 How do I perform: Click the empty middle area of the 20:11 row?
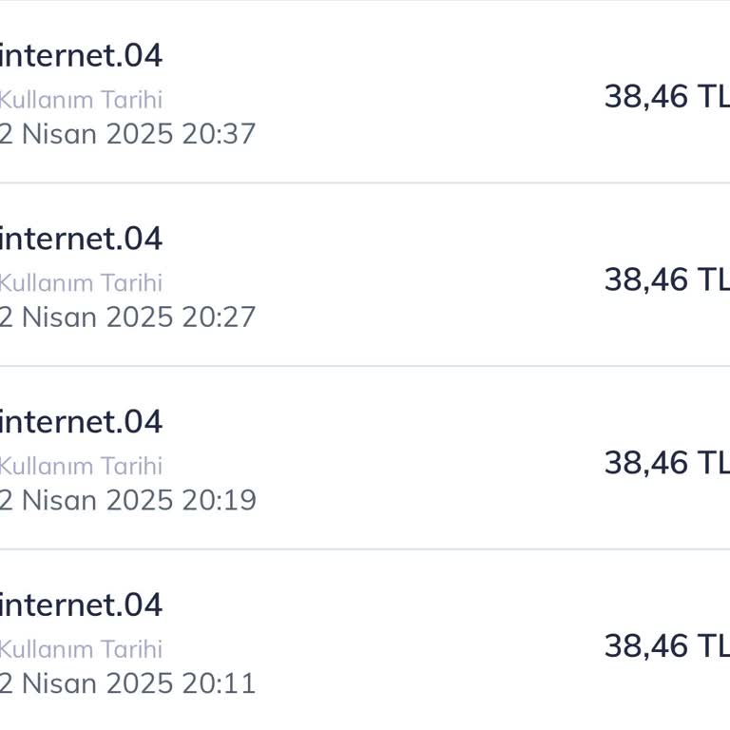428,646
